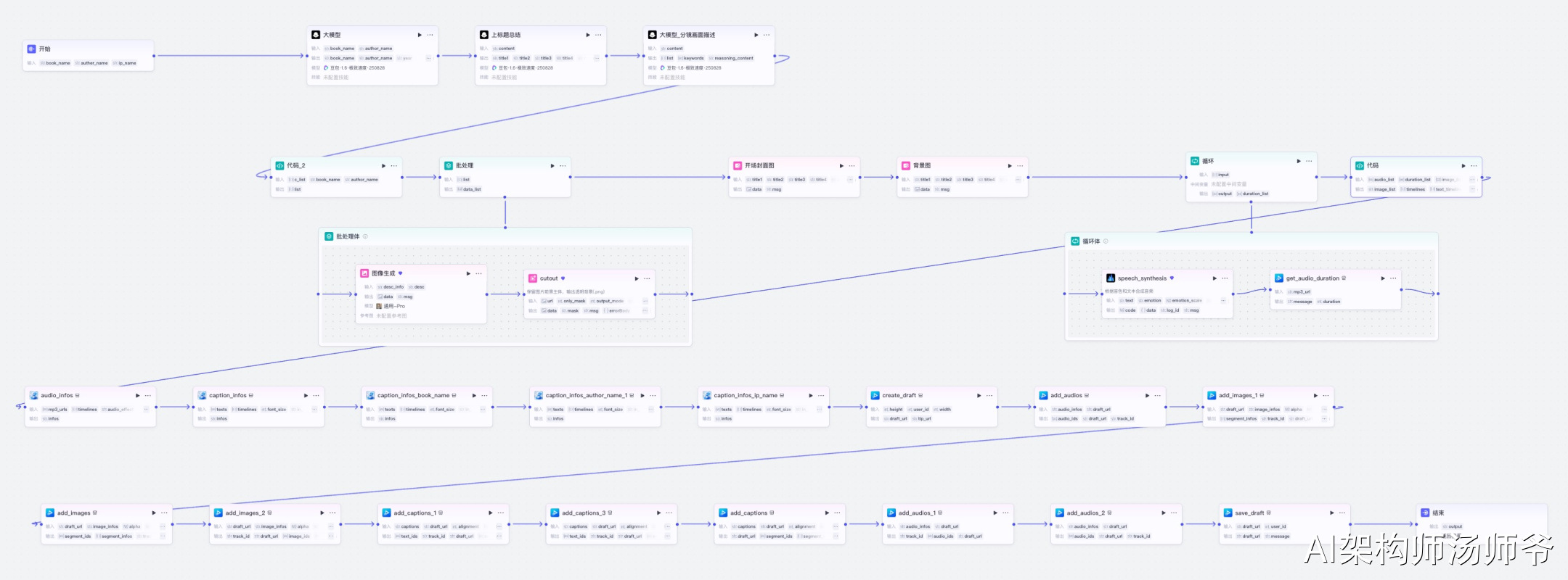Run the add_captions_3 node

[x=658, y=513]
